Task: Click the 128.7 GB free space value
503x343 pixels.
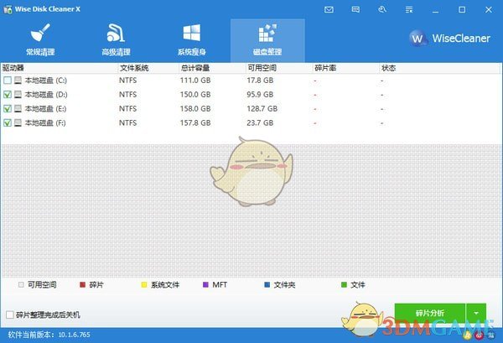Action: coord(262,108)
